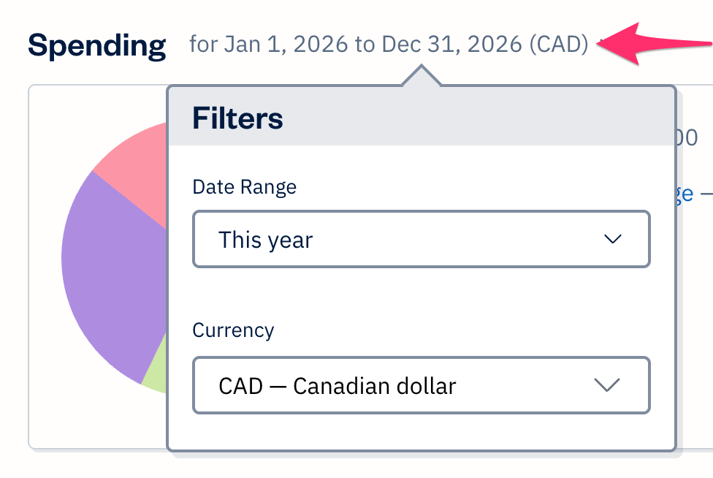Click the Spending page title
Viewport: 713px width, 478px height.
click(96, 44)
